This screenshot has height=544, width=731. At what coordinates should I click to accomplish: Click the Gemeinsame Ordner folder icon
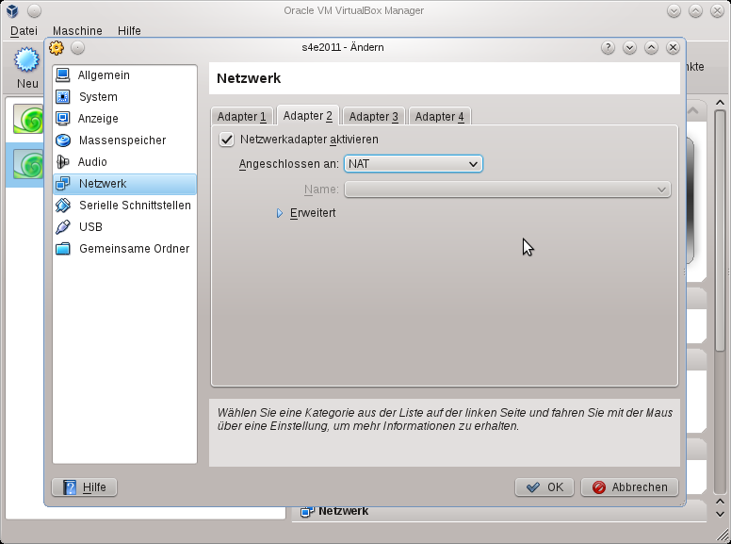62,249
